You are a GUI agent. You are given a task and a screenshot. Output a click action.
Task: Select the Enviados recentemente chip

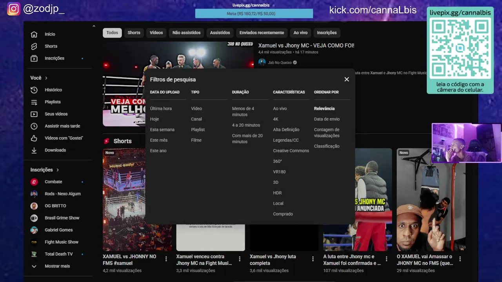click(262, 33)
